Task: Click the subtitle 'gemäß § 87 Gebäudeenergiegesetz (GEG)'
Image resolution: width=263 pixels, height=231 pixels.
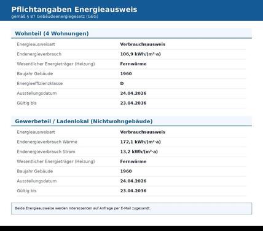Action: [55, 17]
